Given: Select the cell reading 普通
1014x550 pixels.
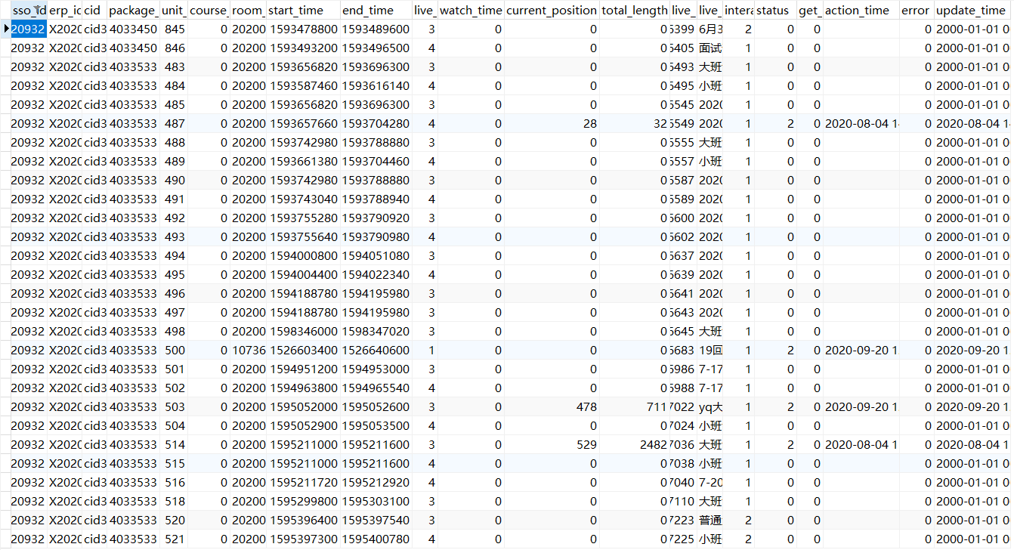Looking at the screenshot, I should coord(709,520).
